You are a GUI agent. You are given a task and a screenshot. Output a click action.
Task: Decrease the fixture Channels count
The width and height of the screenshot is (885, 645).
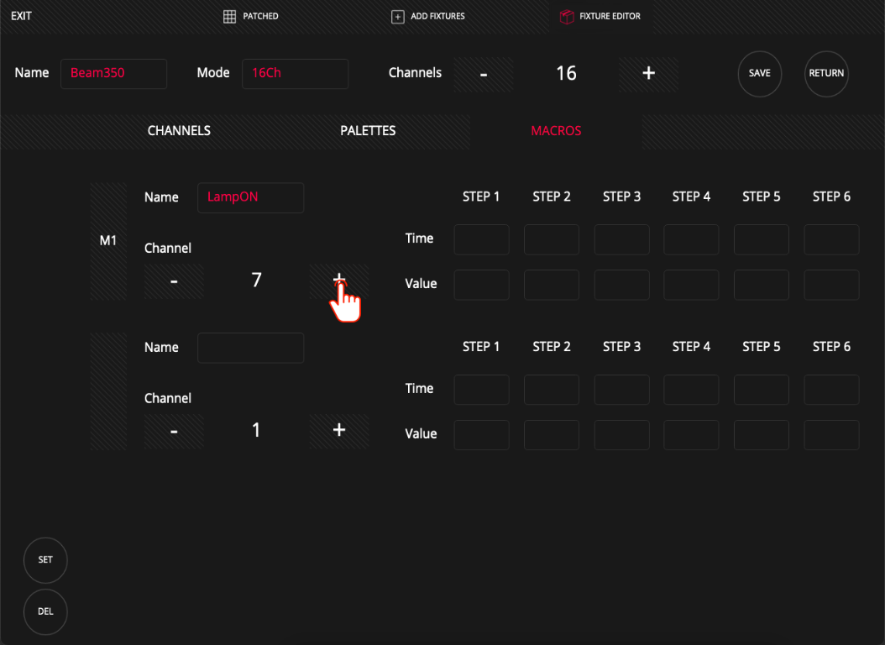point(484,74)
